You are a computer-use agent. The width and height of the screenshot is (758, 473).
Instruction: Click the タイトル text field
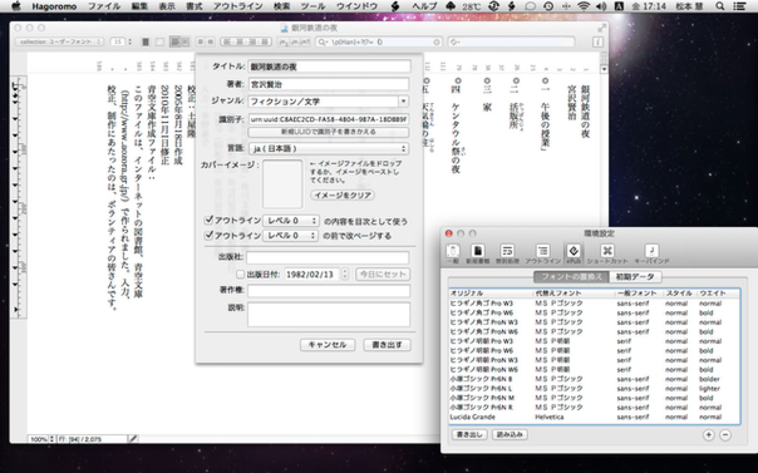coord(329,66)
